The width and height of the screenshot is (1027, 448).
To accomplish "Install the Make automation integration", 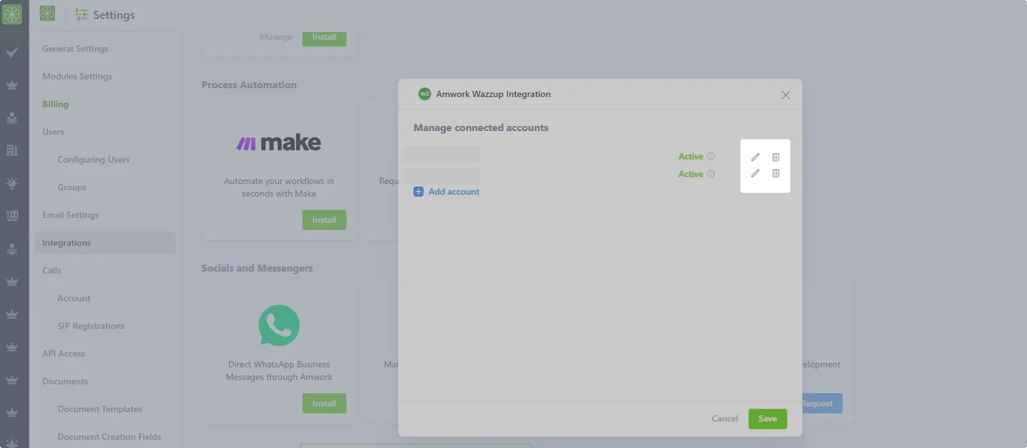I will pos(324,220).
